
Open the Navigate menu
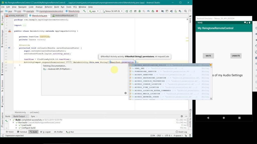22,7
